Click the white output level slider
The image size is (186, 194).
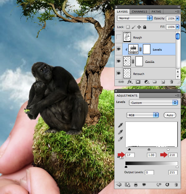[177, 167]
